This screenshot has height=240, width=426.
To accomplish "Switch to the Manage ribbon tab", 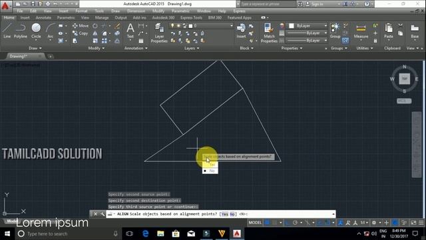I will coord(102,18).
